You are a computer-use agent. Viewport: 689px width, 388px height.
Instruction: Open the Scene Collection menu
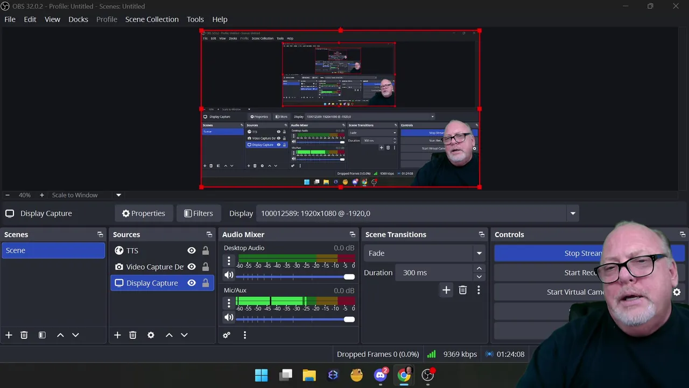(x=152, y=19)
